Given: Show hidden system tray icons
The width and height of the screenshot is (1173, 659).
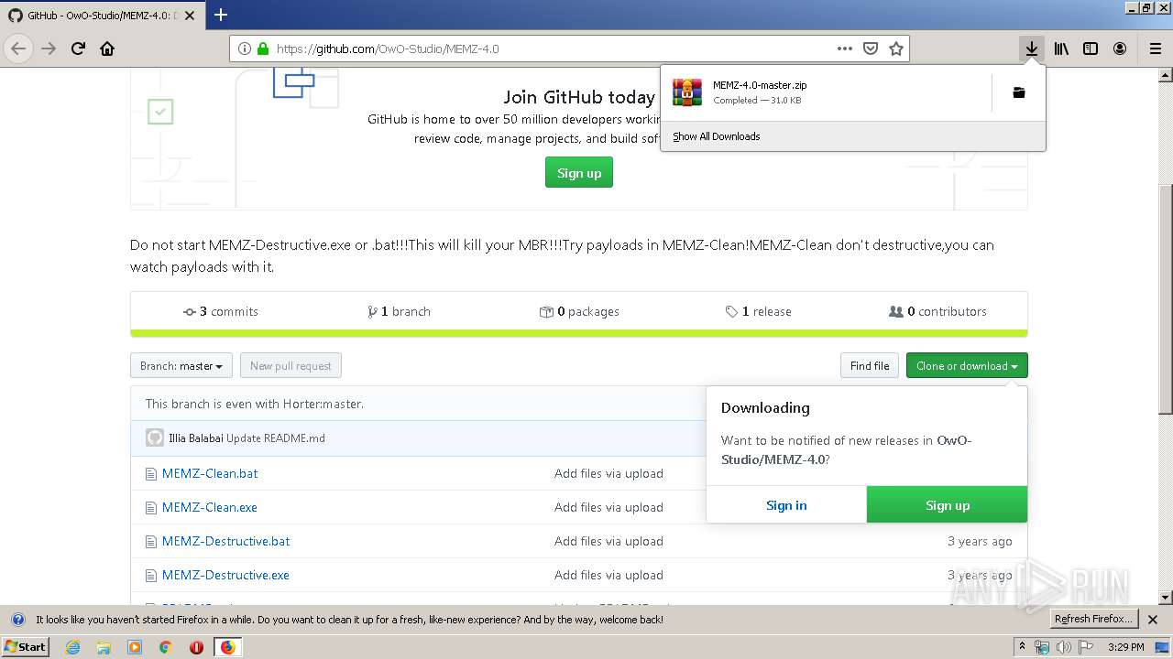Looking at the screenshot, I should [1022, 647].
